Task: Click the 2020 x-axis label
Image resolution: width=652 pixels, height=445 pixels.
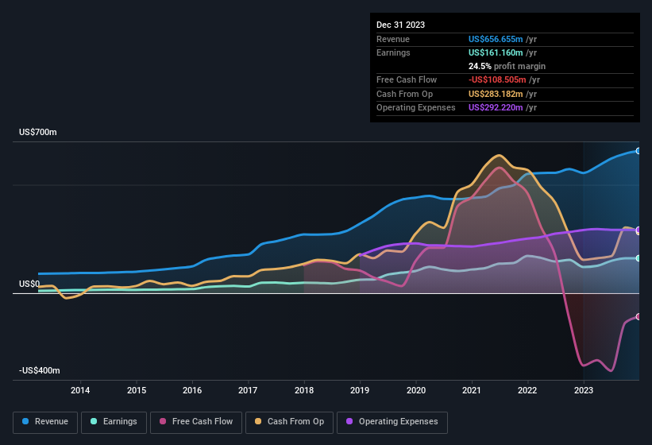Action: click(x=416, y=390)
